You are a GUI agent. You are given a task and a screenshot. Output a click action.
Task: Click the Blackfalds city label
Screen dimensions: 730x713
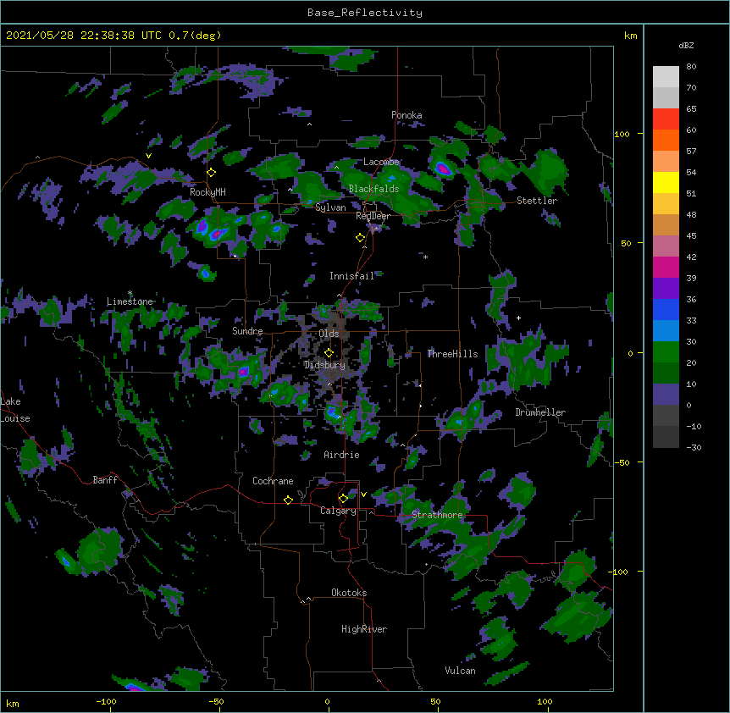click(373, 189)
